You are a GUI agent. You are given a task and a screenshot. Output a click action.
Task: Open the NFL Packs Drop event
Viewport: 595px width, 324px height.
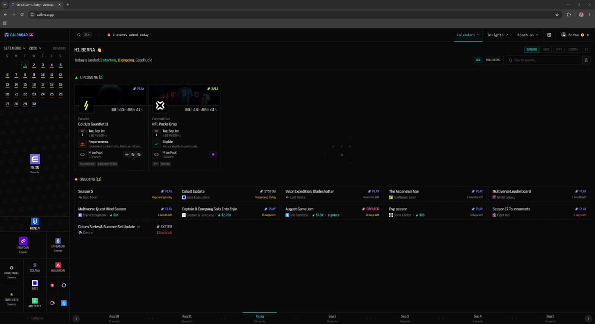[184, 128]
